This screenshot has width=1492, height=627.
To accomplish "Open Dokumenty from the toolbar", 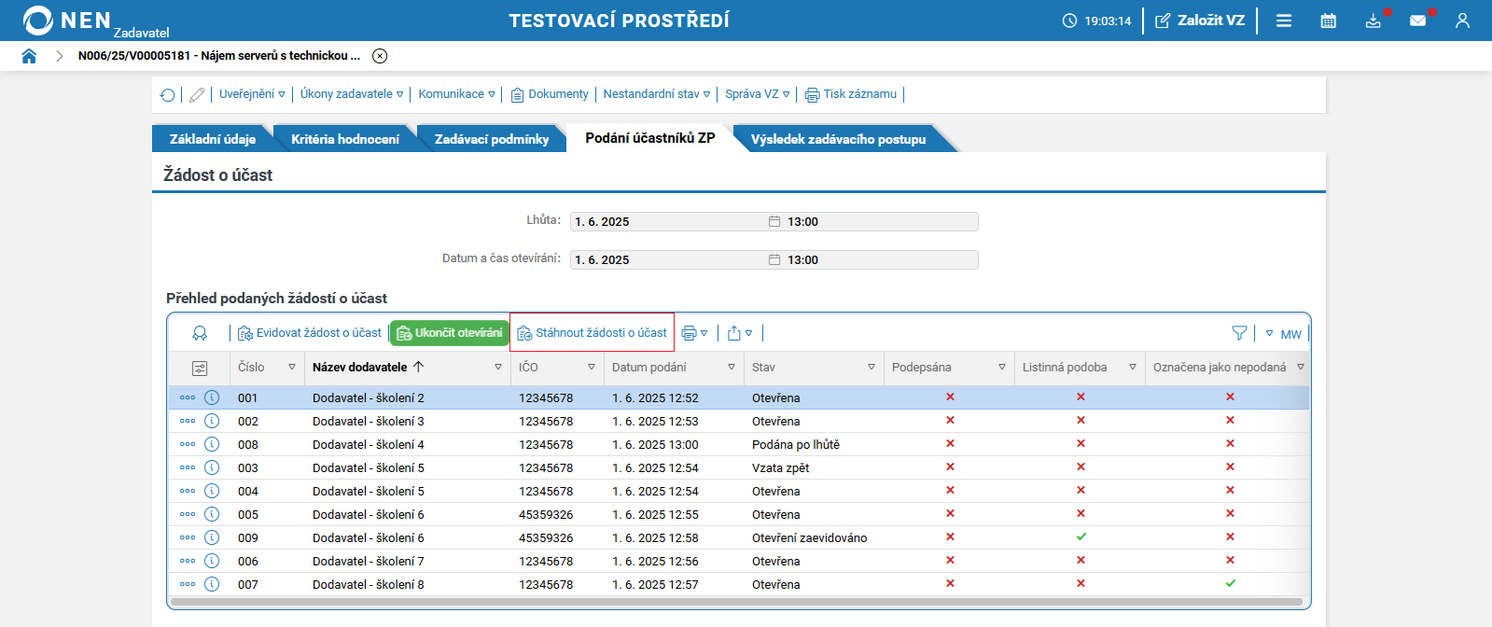I will tap(550, 94).
